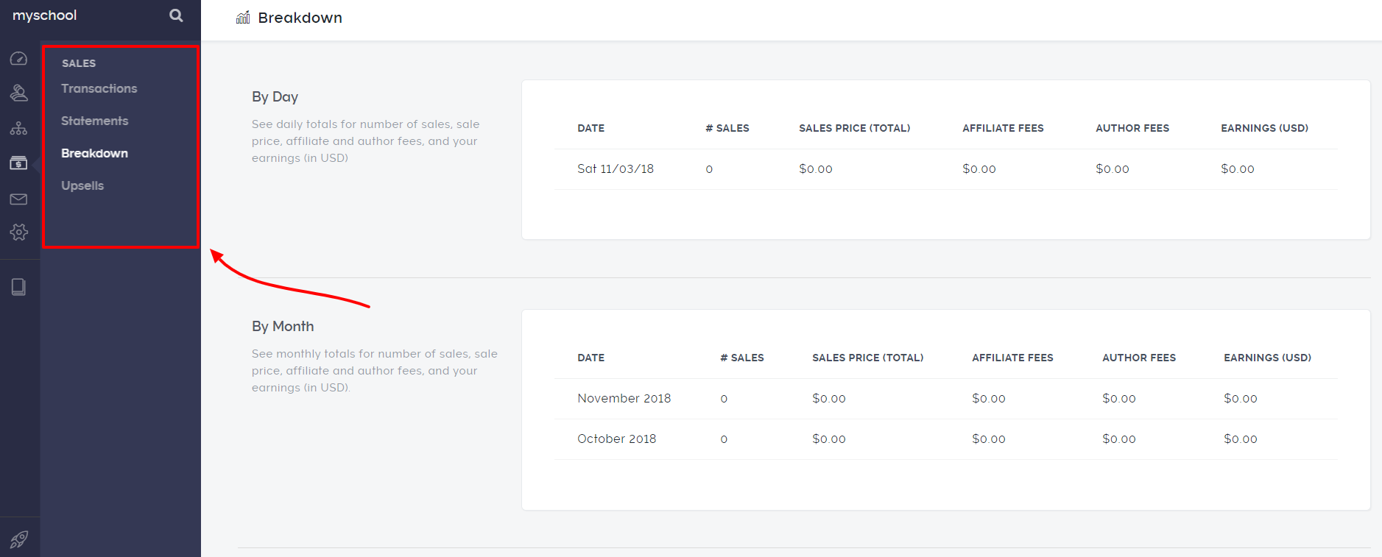Select Breakdown in the Sales menu
The width and height of the screenshot is (1382, 557).
[x=95, y=153]
